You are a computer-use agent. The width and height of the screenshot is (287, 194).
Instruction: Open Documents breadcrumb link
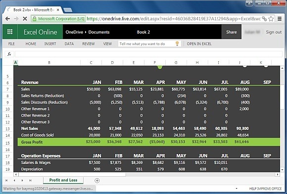point(99,32)
